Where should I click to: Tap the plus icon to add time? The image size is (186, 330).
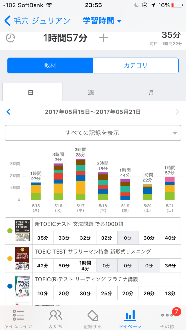tap(104, 38)
